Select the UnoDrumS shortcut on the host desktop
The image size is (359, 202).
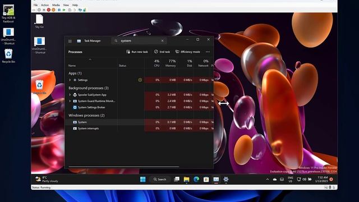(8, 36)
